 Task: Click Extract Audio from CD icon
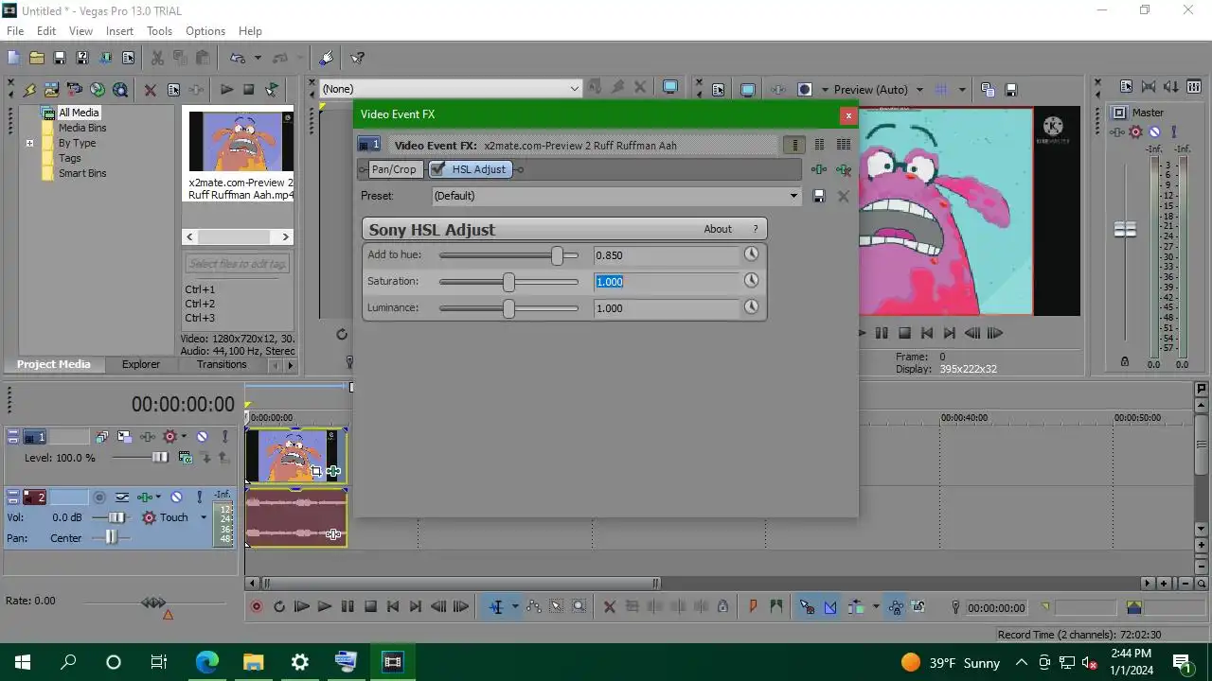[98, 90]
